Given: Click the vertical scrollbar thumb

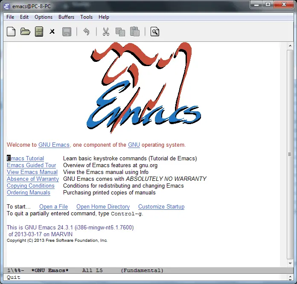Looking at the screenshot, I should [x=290, y=154].
